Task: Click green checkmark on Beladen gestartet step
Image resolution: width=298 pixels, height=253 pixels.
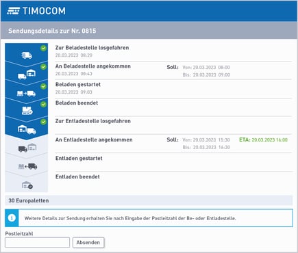Action: pos(43,86)
